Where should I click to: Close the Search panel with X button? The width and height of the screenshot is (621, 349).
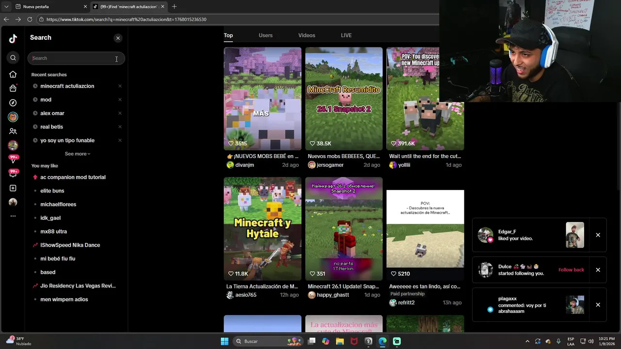click(118, 38)
